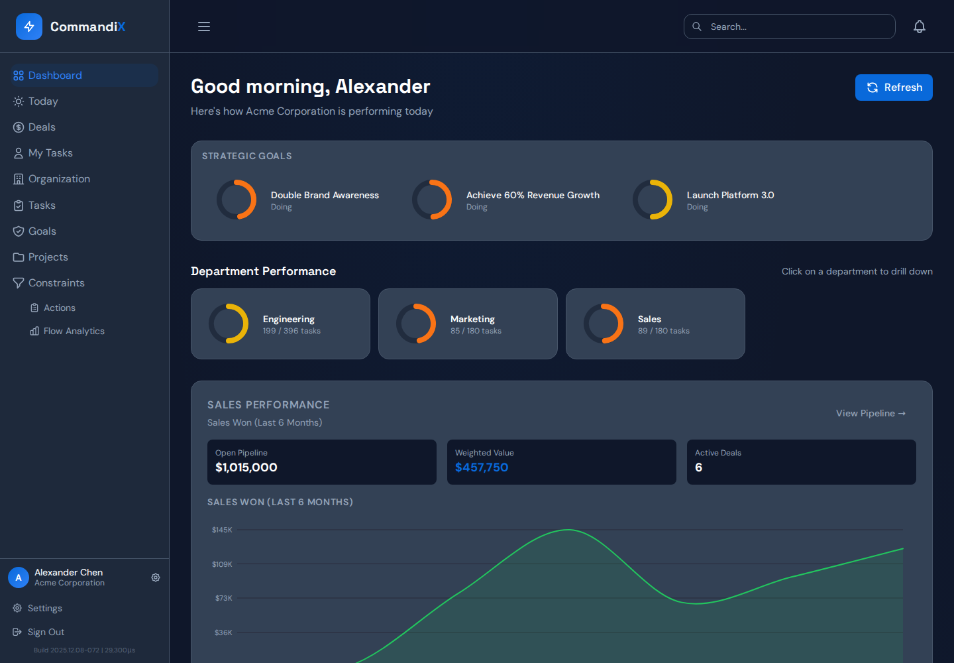Click the Launch Platform 3.0 progress ring

coord(653,200)
